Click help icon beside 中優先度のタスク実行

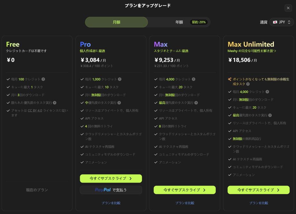(x=119, y=103)
